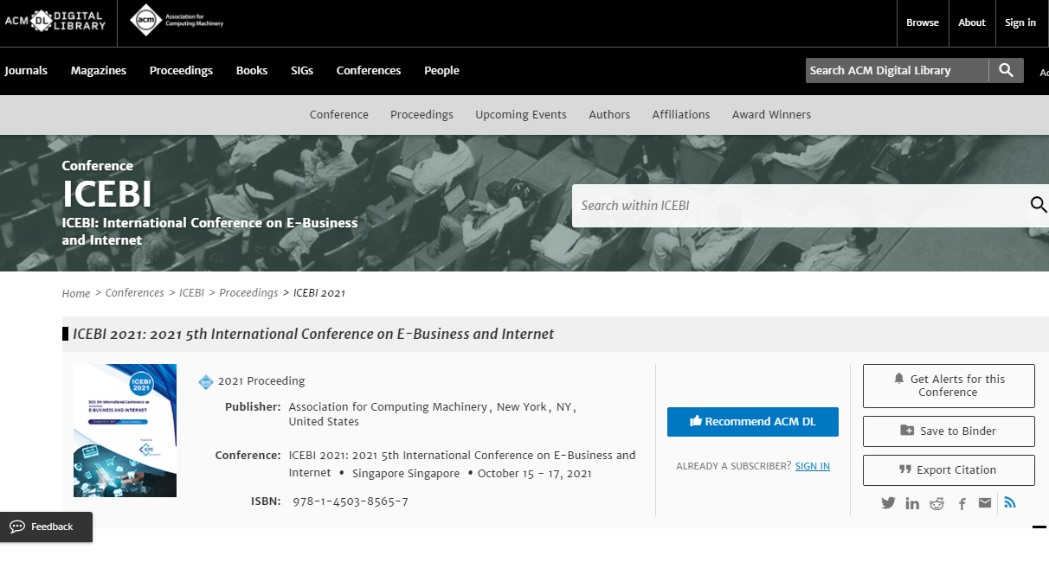Open the Browse menu in header
This screenshot has height=562, width=1049.
923,22
